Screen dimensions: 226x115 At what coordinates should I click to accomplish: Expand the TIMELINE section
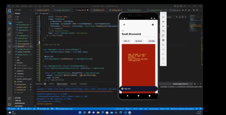pyautogui.click(x=18, y=101)
